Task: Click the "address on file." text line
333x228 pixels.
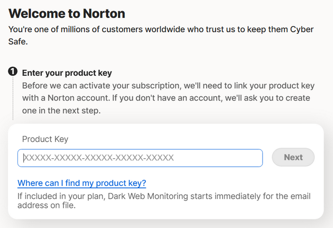Action: (47, 205)
